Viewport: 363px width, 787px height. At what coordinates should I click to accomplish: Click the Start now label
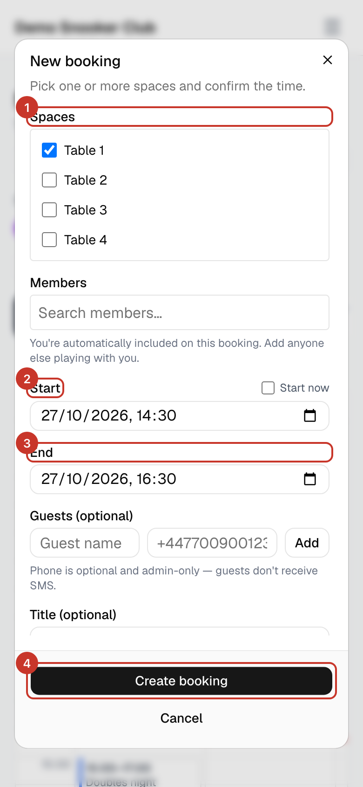304,388
